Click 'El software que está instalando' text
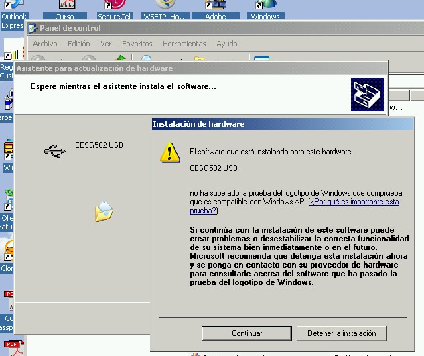The width and height of the screenshot is (424, 356). pyautogui.click(x=271, y=152)
